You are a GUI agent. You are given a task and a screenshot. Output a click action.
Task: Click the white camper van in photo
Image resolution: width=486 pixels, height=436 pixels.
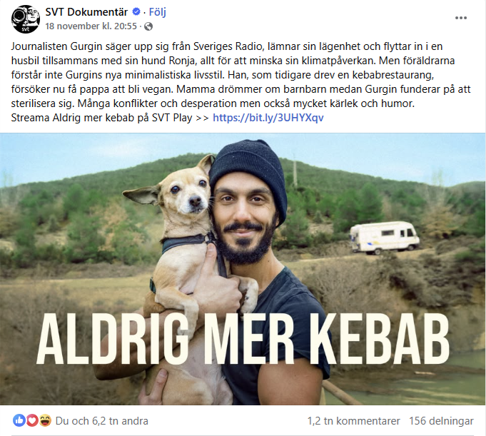[x=385, y=238]
